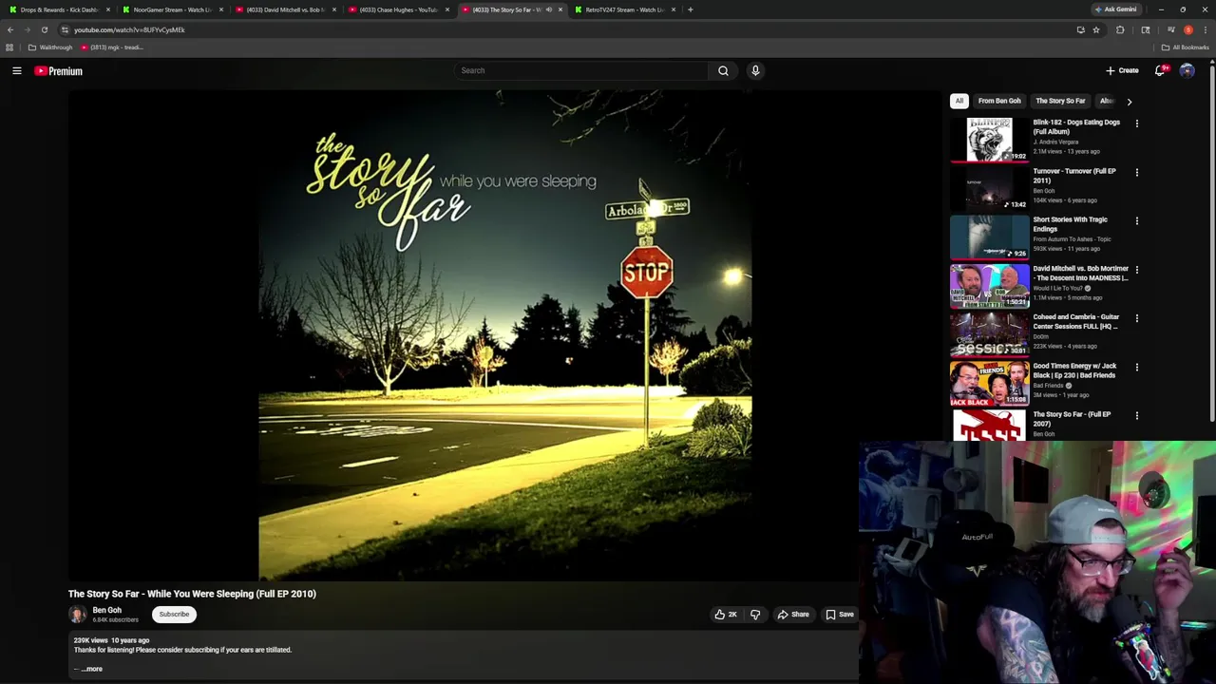Switch to NoorGamer Stream browser tab
The image size is (1216, 684).
172,9
